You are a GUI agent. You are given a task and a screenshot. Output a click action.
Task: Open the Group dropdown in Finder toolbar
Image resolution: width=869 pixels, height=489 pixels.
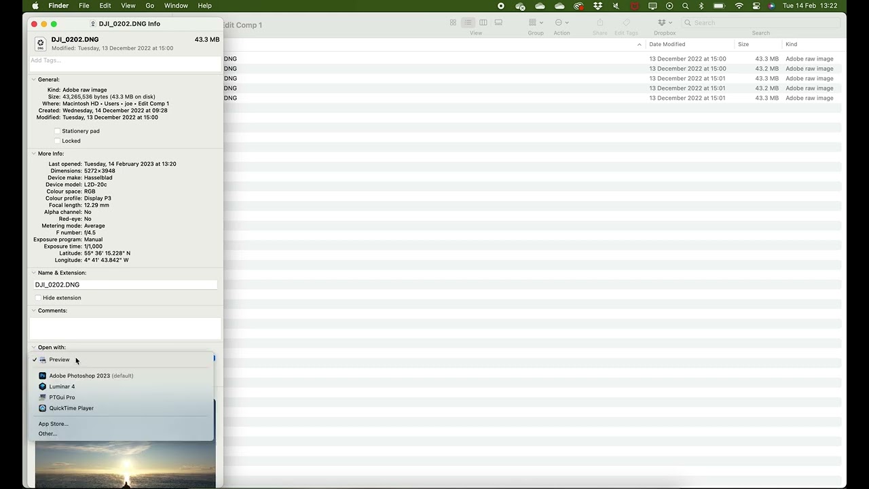(x=536, y=22)
